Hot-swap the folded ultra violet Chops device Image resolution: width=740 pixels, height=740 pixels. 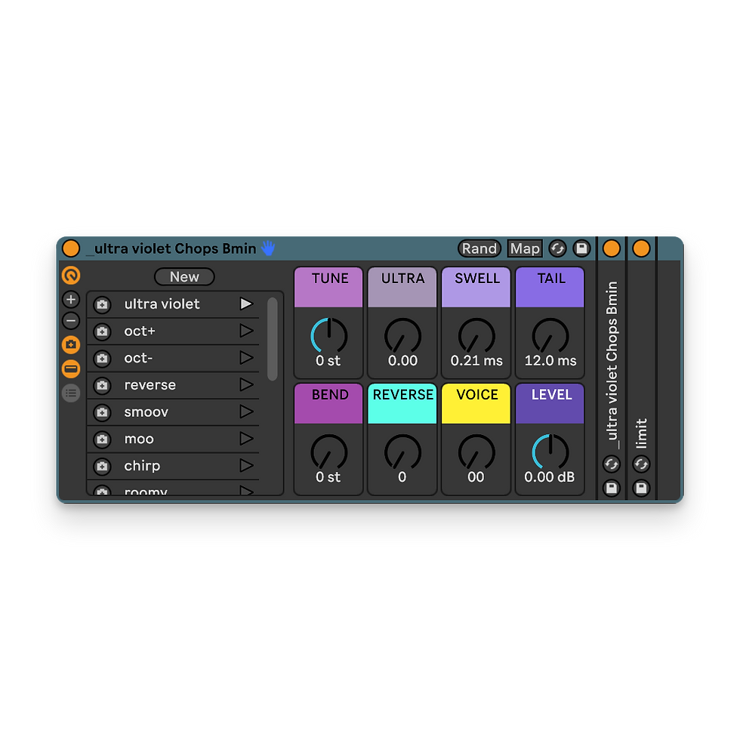tap(611, 464)
